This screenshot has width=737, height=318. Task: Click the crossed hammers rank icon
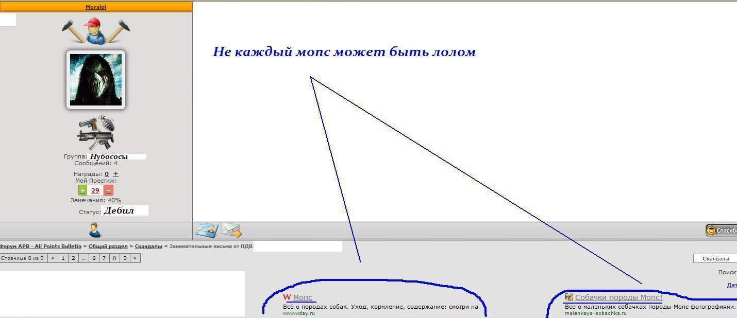tap(95, 30)
